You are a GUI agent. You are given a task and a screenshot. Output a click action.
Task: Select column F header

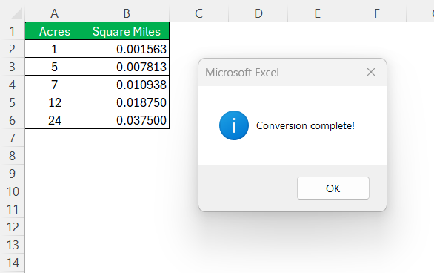[377, 13]
